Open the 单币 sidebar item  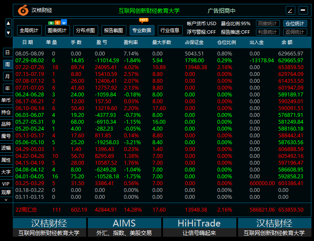click(x=6, y=100)
